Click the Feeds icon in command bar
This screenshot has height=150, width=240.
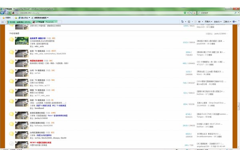click(x=189, y=22)
